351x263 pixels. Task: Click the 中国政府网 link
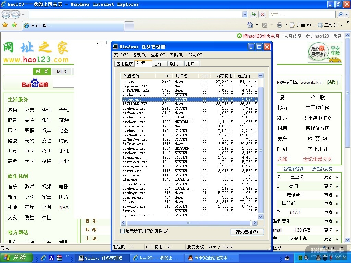[x=317, y=108]
